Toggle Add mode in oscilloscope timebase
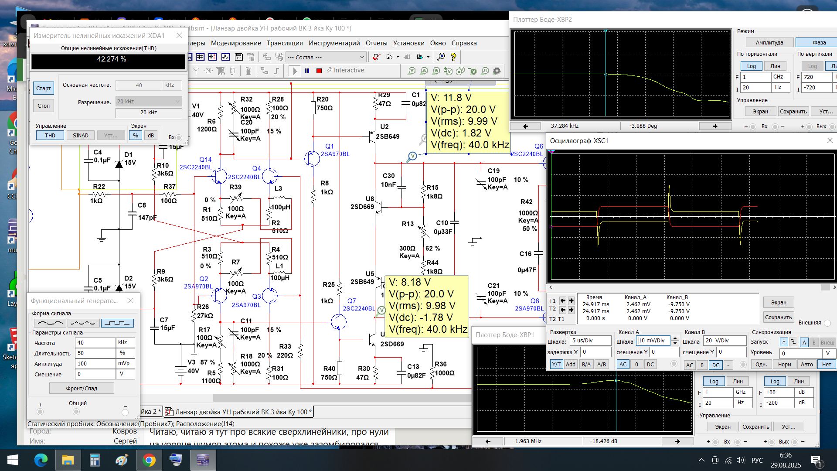This screenshot has height=471, width=837. coord(571,365)
